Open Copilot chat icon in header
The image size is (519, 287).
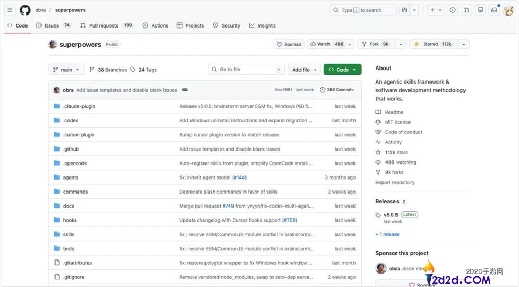(x=404, y=10)
